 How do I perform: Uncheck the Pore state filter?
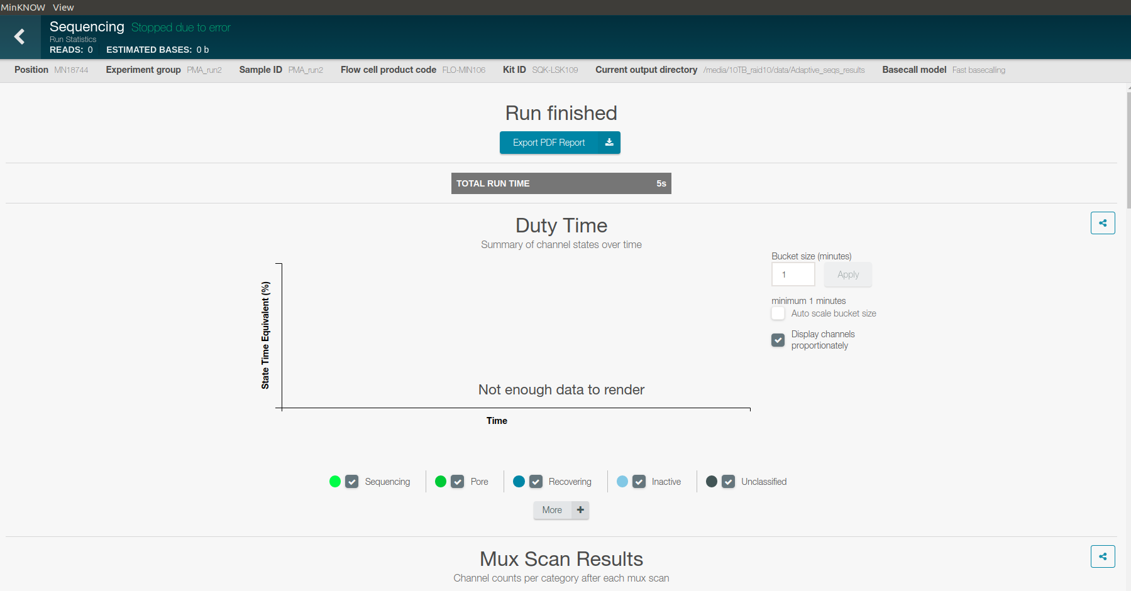456,481
